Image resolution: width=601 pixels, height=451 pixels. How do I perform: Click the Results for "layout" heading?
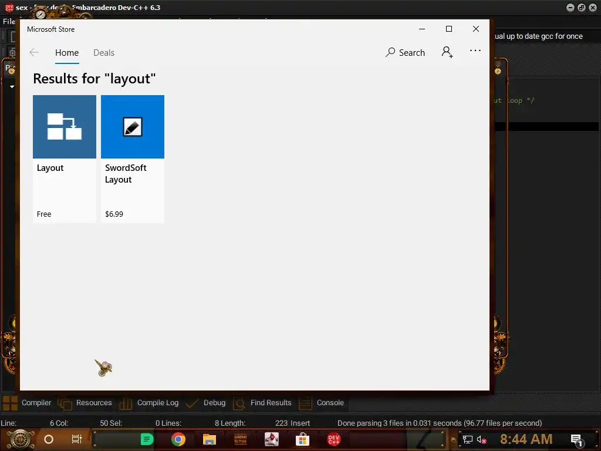point(94,79)
